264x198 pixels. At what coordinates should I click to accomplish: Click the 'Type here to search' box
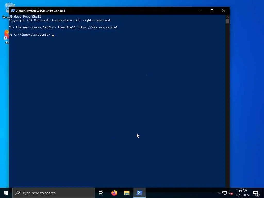click(54, 193)
